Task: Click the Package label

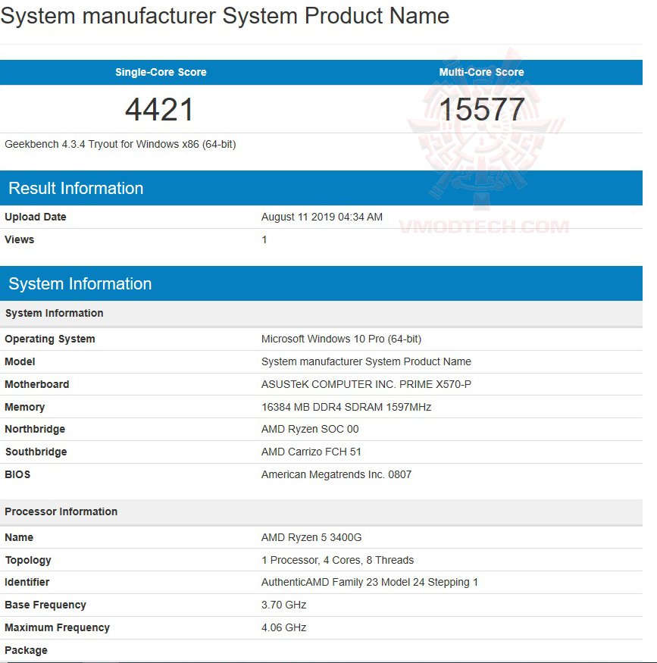Action: point(26,651)
